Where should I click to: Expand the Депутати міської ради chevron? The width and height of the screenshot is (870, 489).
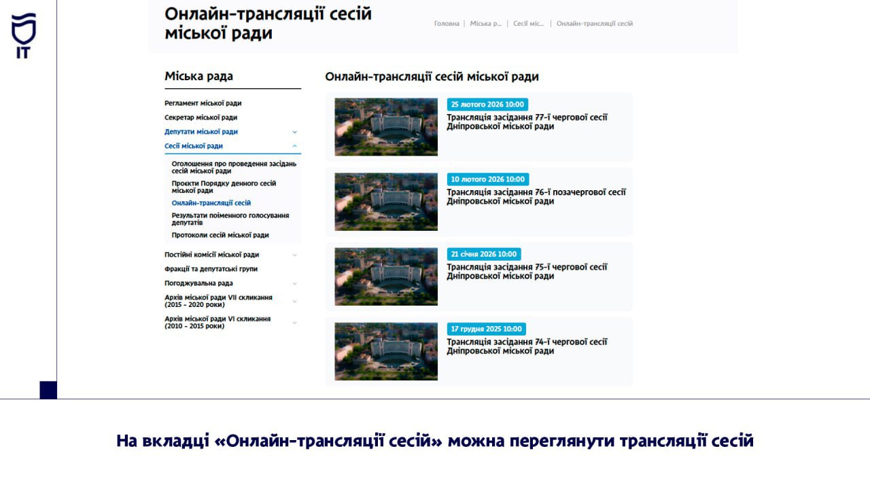click(294, 132)
